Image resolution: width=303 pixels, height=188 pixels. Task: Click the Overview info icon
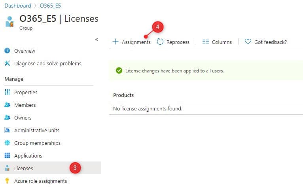coord(7,51)
